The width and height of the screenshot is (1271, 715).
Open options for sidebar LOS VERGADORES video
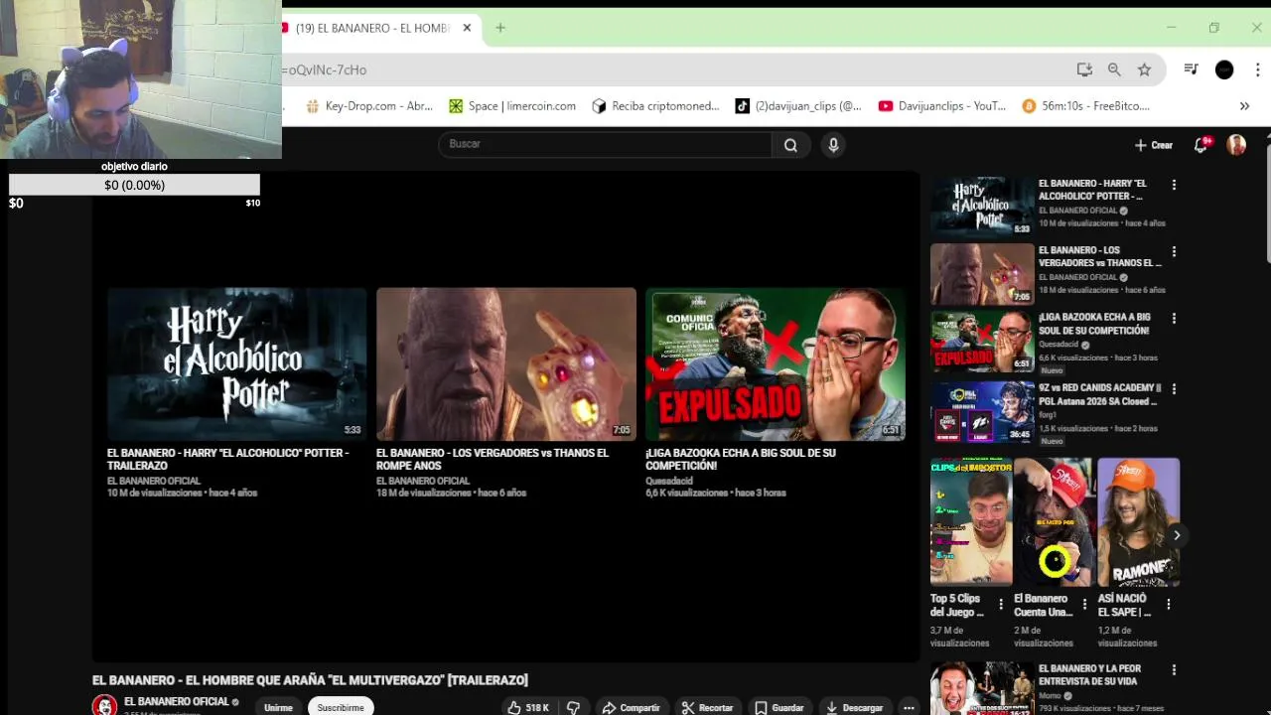[1174, 252]
